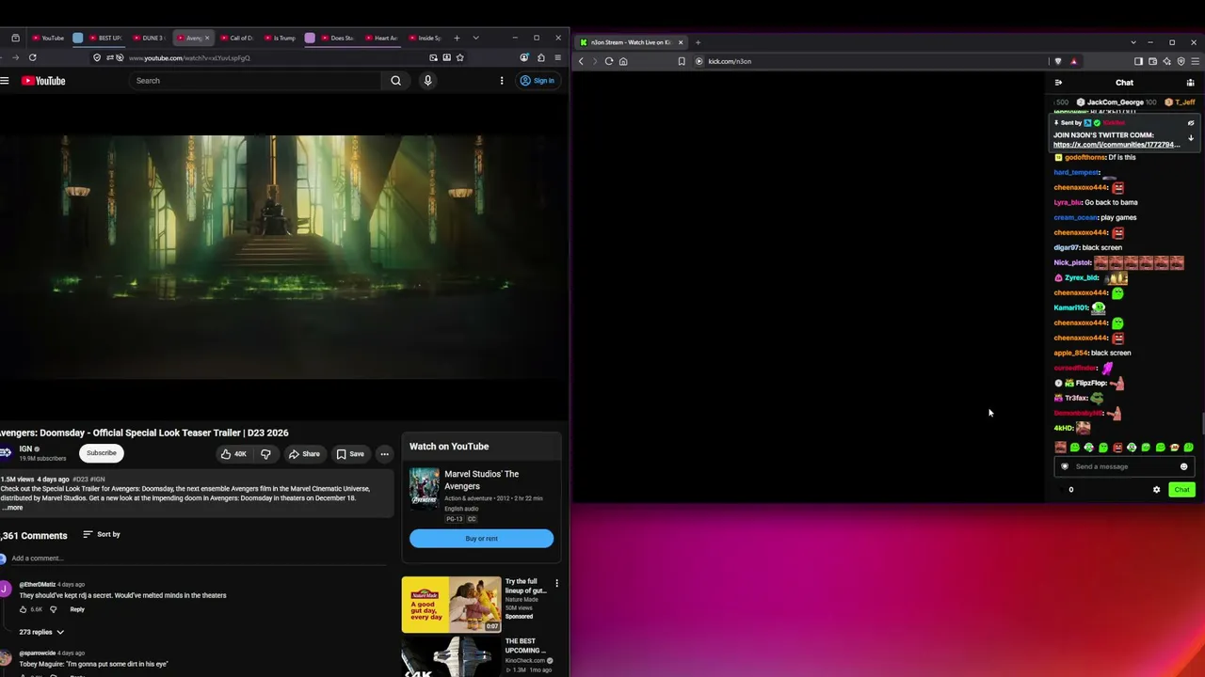Switch to the Heart Av tab

[x=382, y=38]
